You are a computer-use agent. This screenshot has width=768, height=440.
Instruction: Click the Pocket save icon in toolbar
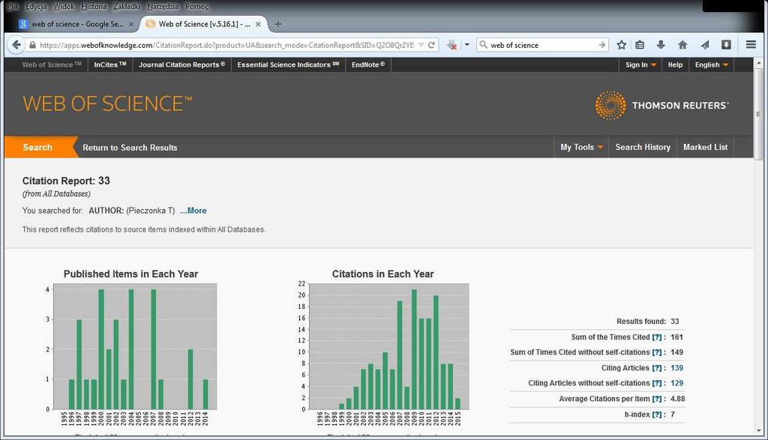point(726,44)
